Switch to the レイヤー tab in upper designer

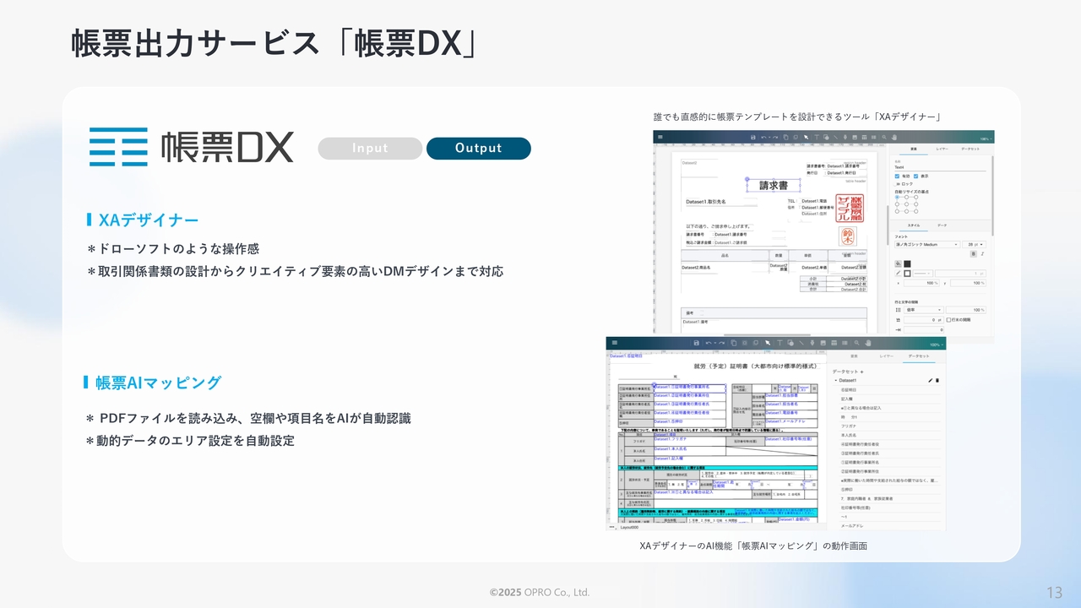coord(942,149)
